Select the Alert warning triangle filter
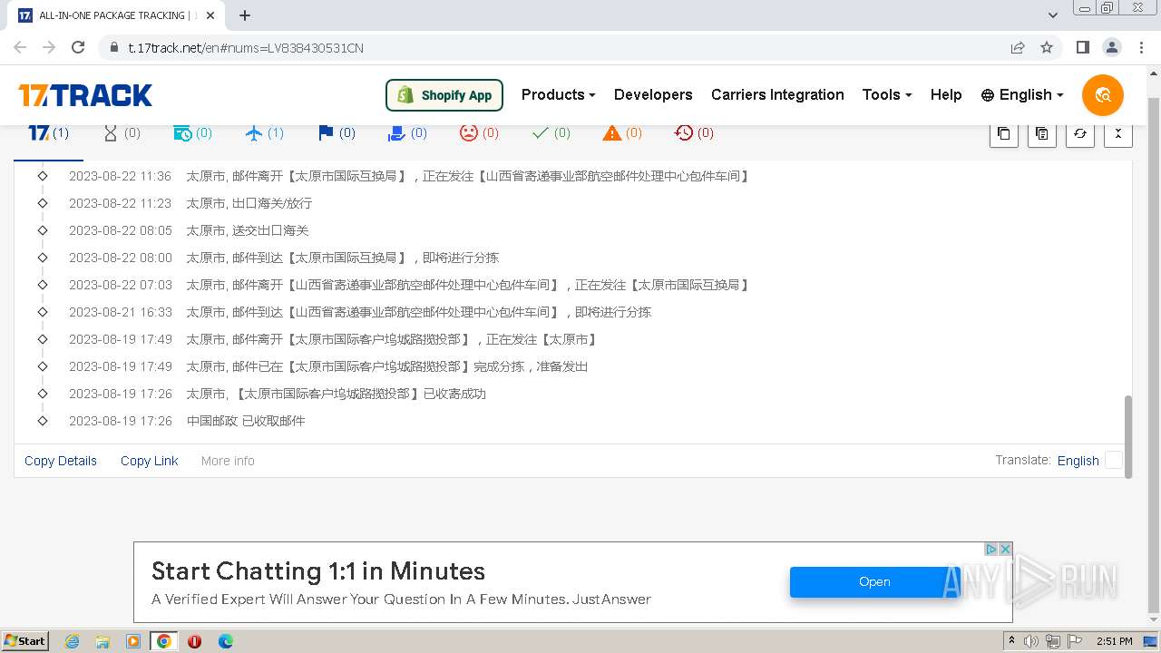 tap(622, 133)
